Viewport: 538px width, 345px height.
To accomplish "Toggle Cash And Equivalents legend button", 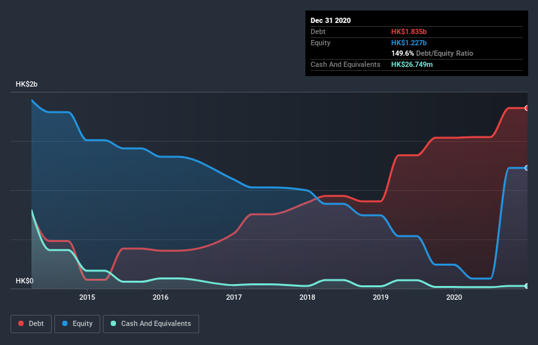I will point(151,324).
